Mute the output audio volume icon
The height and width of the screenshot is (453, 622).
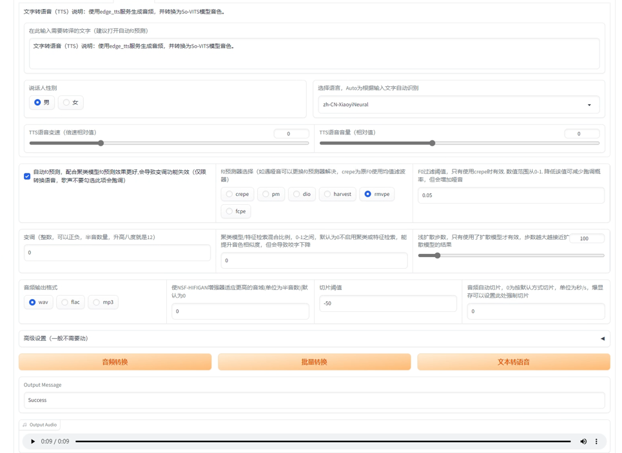pos(583,441)
